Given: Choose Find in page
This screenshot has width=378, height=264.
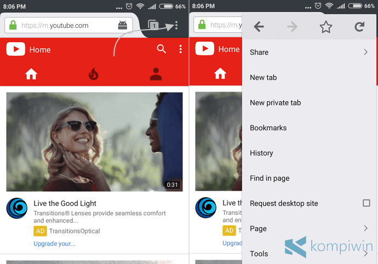Looking at the screenshot, I should pos(309,178).
